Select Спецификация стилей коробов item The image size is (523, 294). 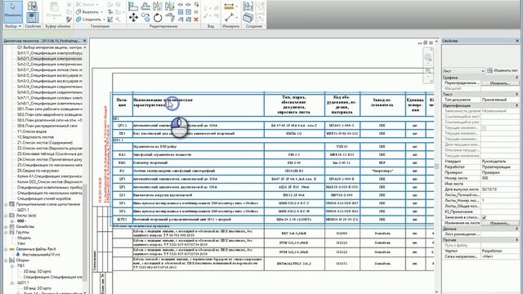coord(44,198)
